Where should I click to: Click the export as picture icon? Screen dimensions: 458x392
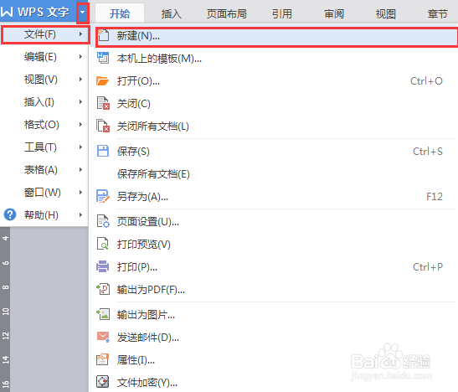point(103,314)
